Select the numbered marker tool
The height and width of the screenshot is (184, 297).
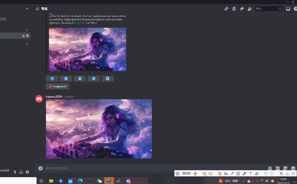238,174
